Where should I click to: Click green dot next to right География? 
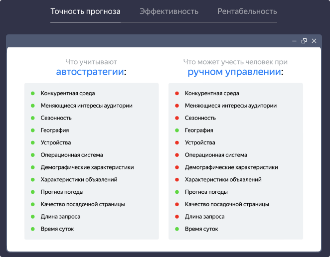(x=176, y=130)
